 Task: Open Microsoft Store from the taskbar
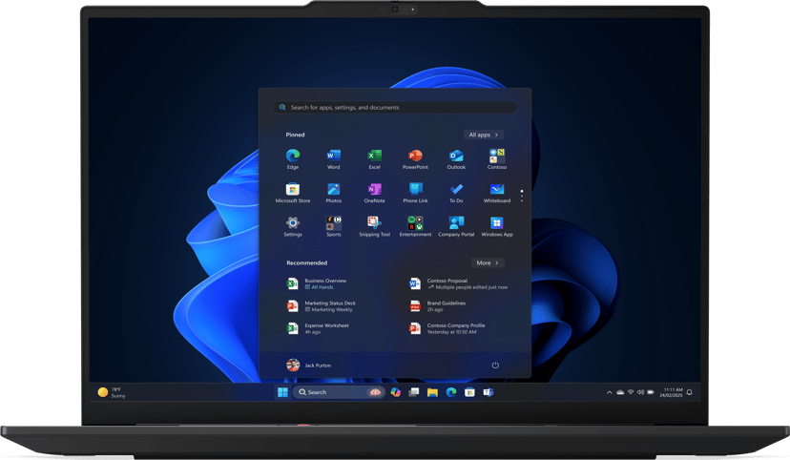pyautogui.click(x=469, y=392)
